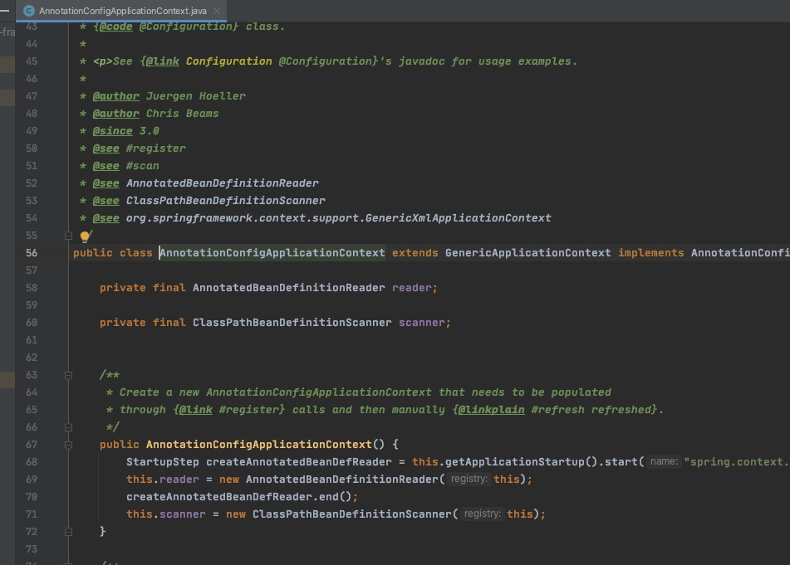The width and height of the screenshot is (790, 565).
Task: Click the @link tag on line 45
Action: 162,61
